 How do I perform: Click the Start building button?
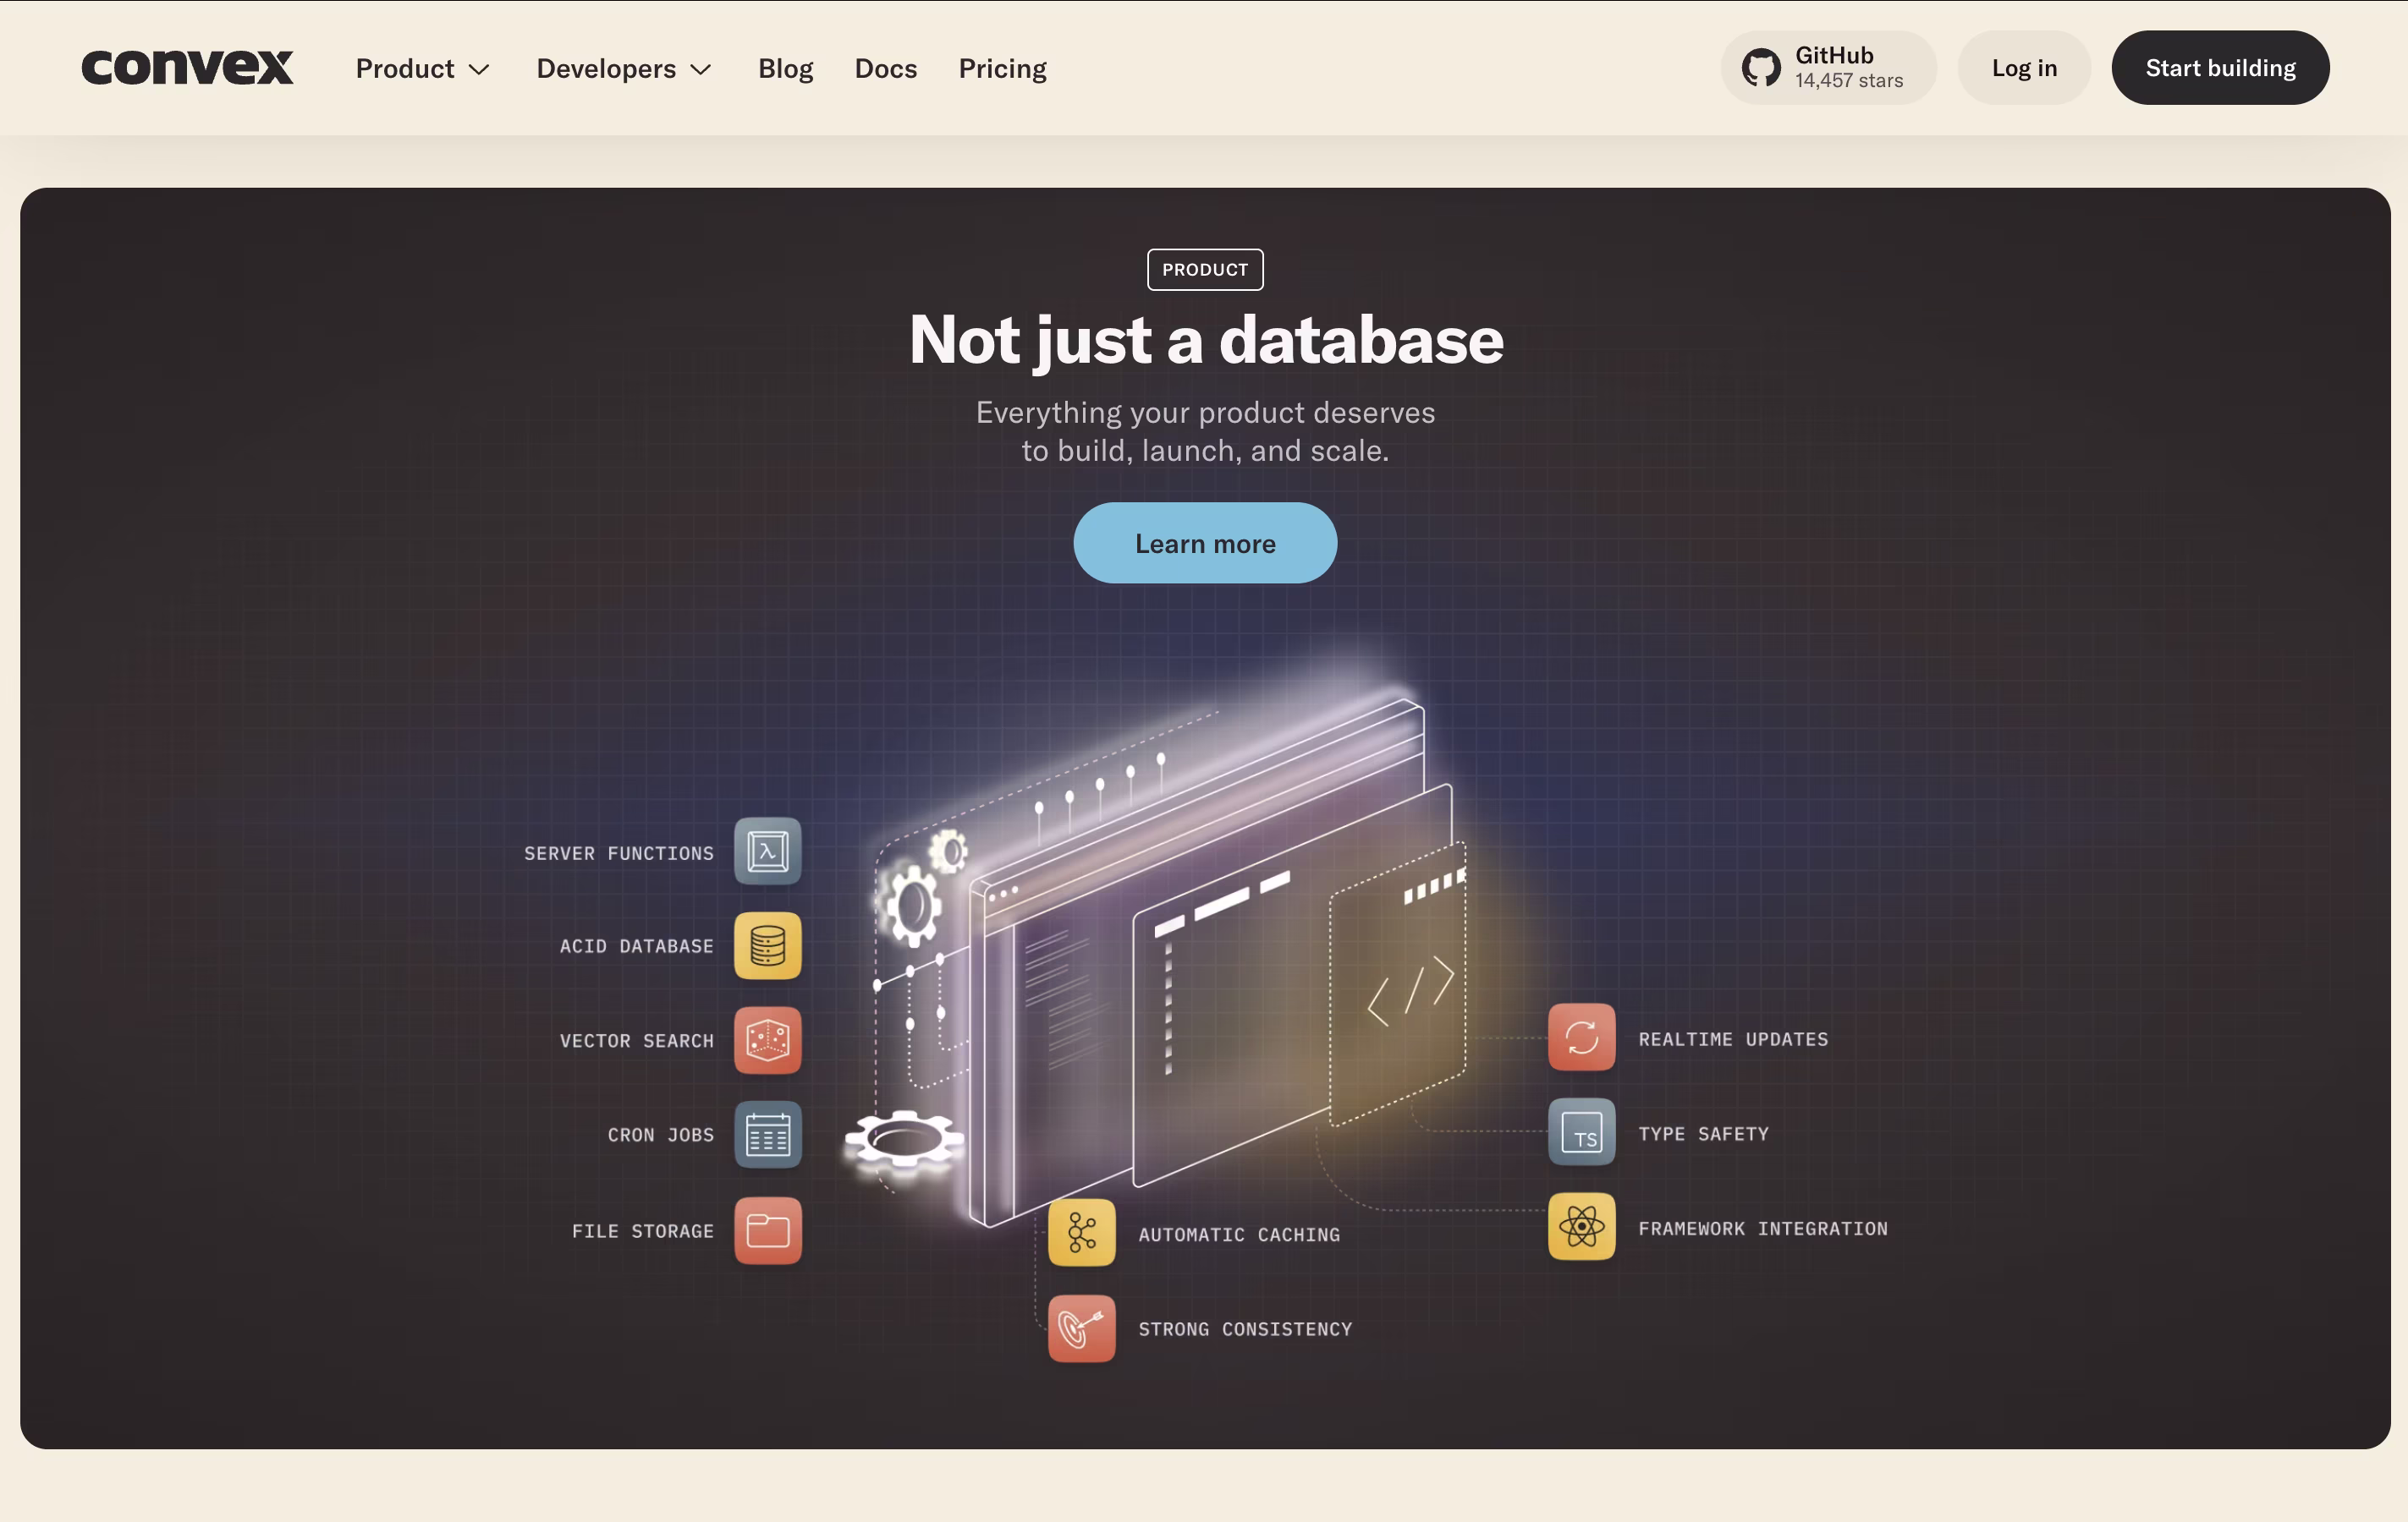pyautogui.click(x=2219, y=68)
